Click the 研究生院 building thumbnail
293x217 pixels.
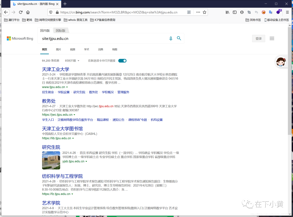pyautogui.click(x=51, y=160)
